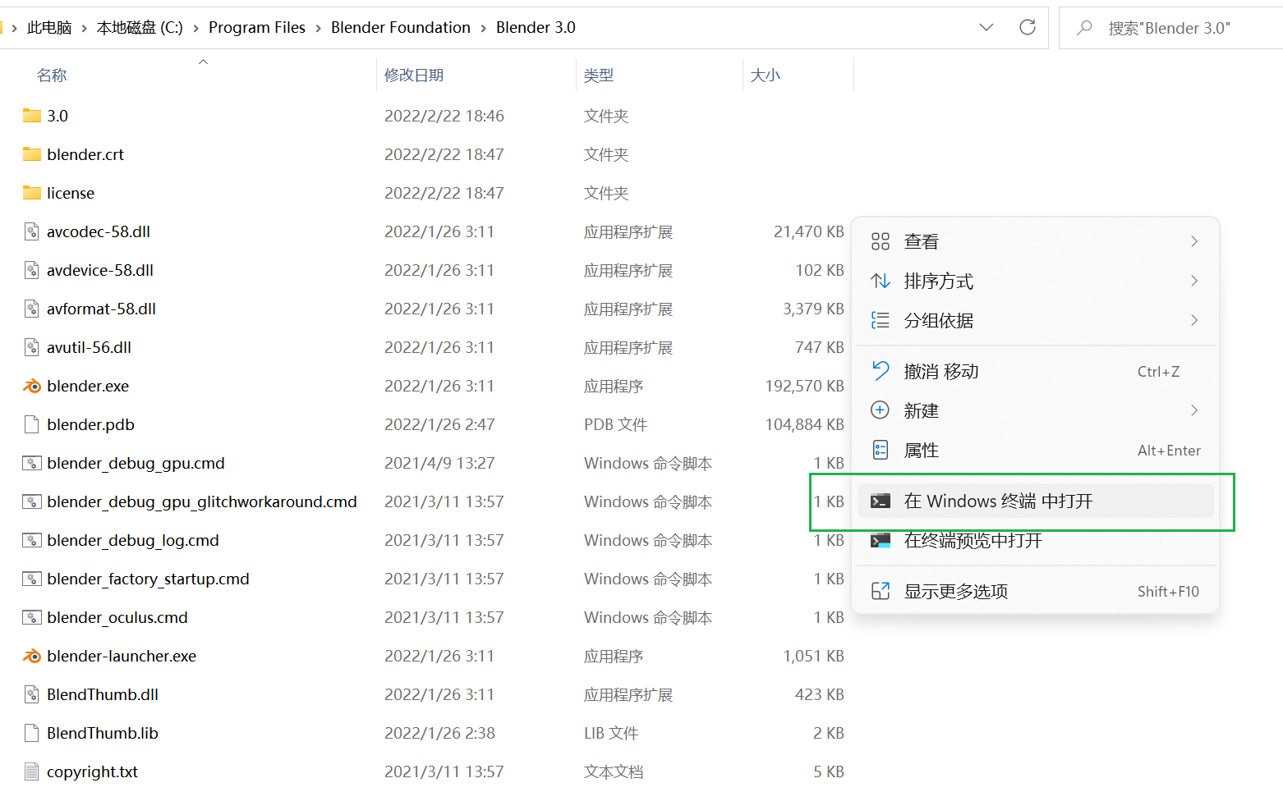Expand breadcrumb chevron after 本地磁盘 (C:)
The width and height of the screenshot is (1283, 792).
tap(195, 28)
